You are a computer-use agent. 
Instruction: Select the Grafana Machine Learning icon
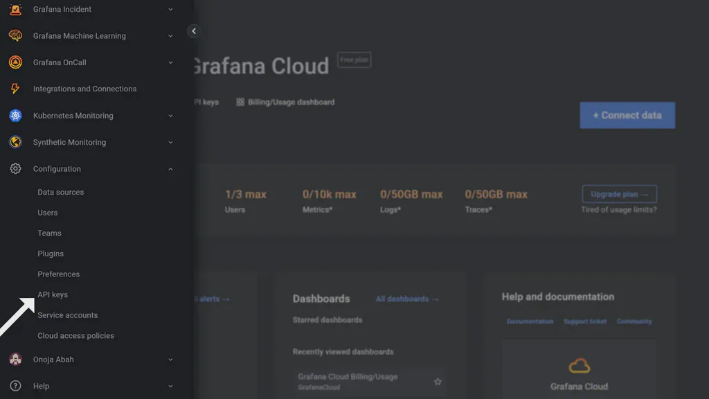click(x=16, y=35)
